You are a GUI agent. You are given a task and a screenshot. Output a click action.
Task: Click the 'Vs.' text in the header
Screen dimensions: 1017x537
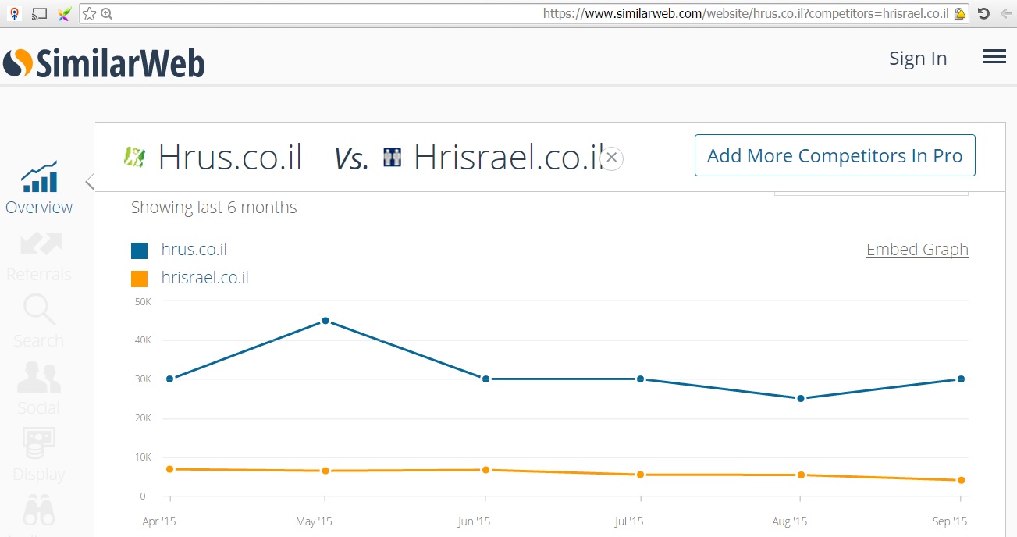[x=350, y=158]
